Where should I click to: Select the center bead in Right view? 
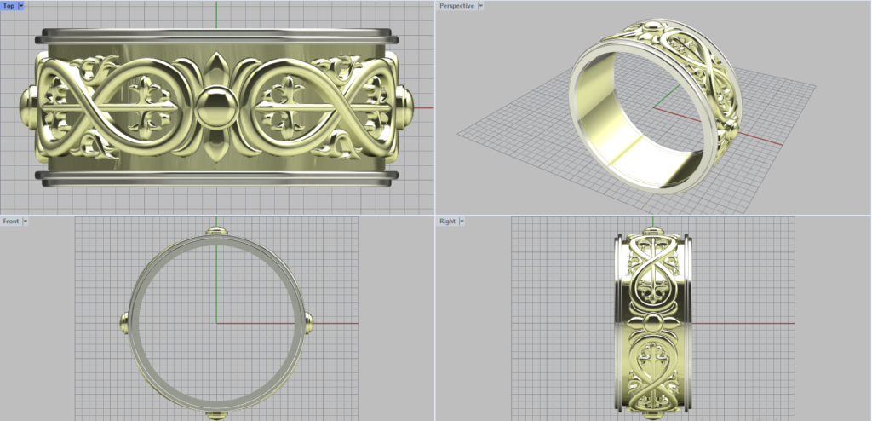653,322
